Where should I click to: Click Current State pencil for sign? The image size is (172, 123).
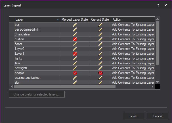click(100, 82)
